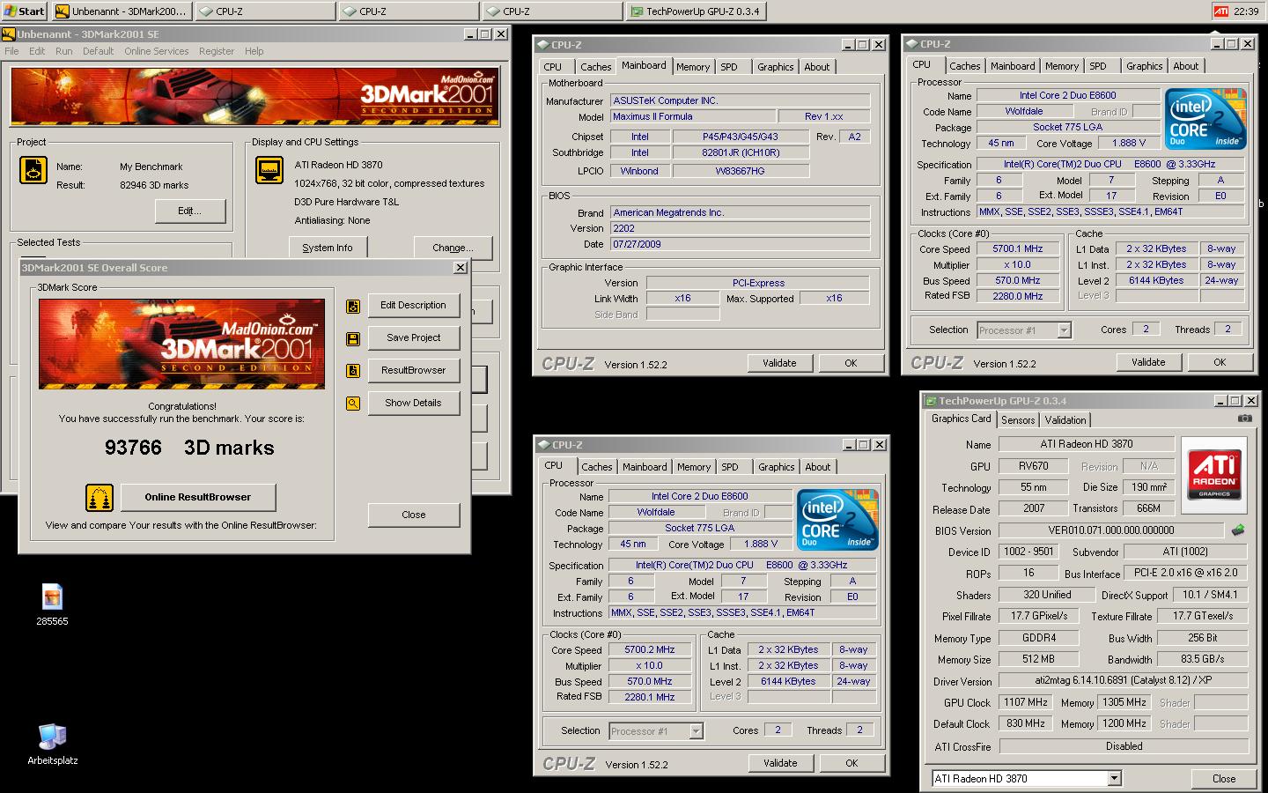
Task: Click the ResultBrowser button
Action: pyautogui.click(x=414, y=371)
